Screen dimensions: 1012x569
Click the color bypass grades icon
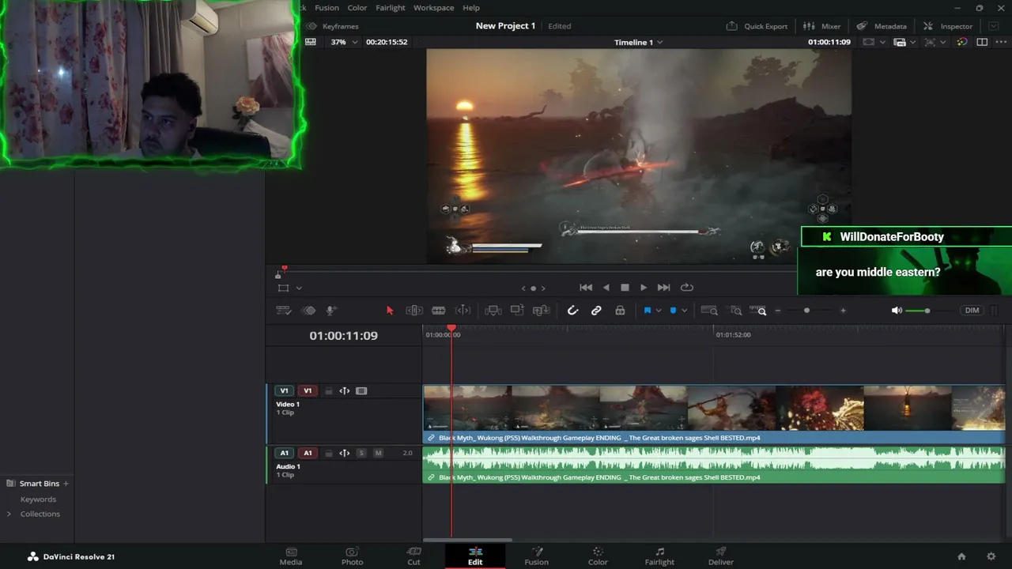coord(962,42)
